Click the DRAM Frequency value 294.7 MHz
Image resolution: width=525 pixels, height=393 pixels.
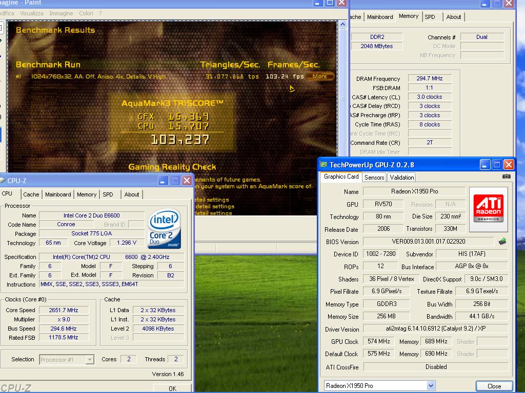tap(430, 78)
